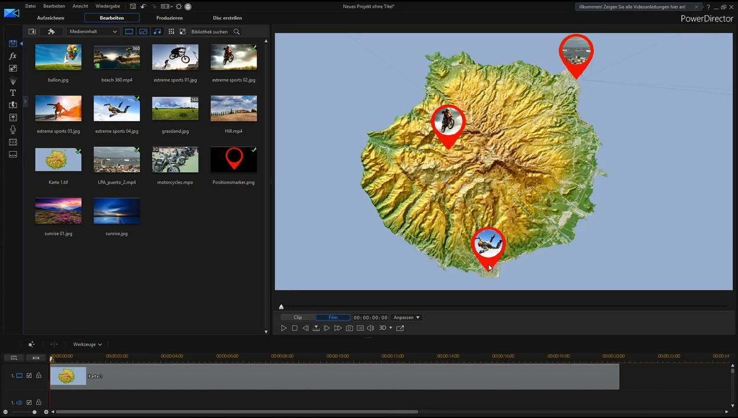Switch preview to Clip mode
738x418 pixels.
click(298, 318)
